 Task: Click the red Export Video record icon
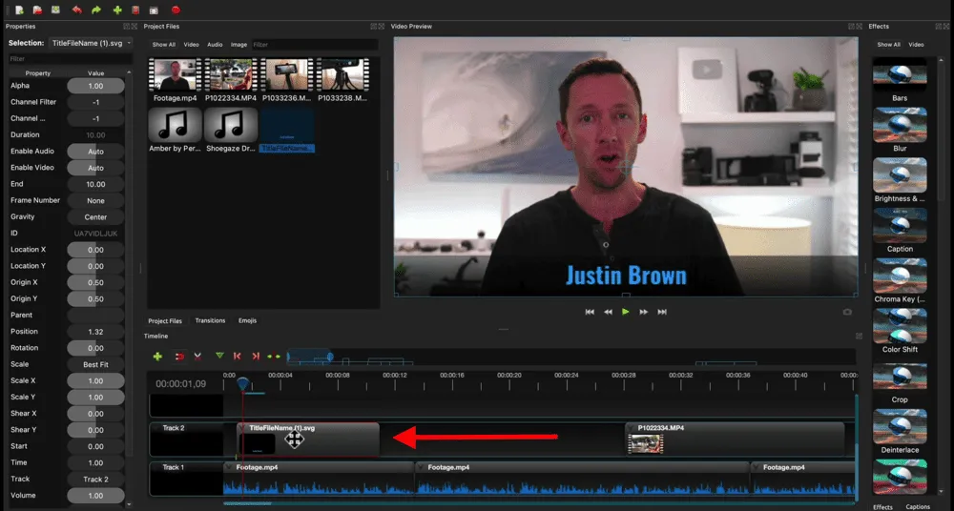point(176,10)
